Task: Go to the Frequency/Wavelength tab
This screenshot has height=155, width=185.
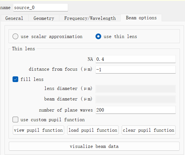Action: pos(90,18)
